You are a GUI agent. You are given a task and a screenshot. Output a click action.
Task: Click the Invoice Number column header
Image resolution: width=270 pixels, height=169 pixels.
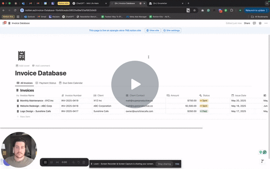71,95
